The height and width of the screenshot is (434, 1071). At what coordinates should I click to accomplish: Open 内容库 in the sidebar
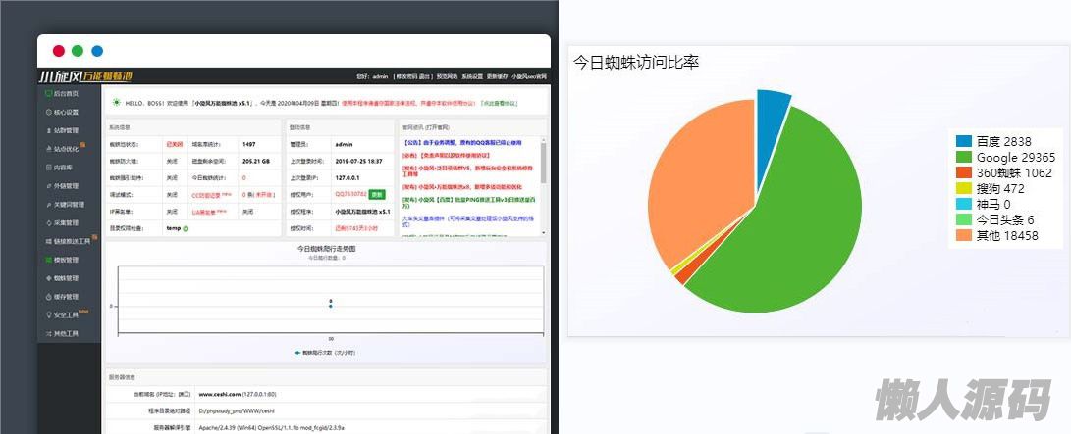point(63,168)
